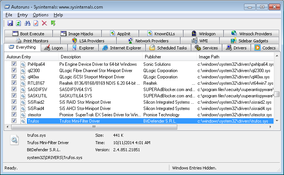
Task: Uncheck the ql40xx entry checkbox
Action: 14,77
